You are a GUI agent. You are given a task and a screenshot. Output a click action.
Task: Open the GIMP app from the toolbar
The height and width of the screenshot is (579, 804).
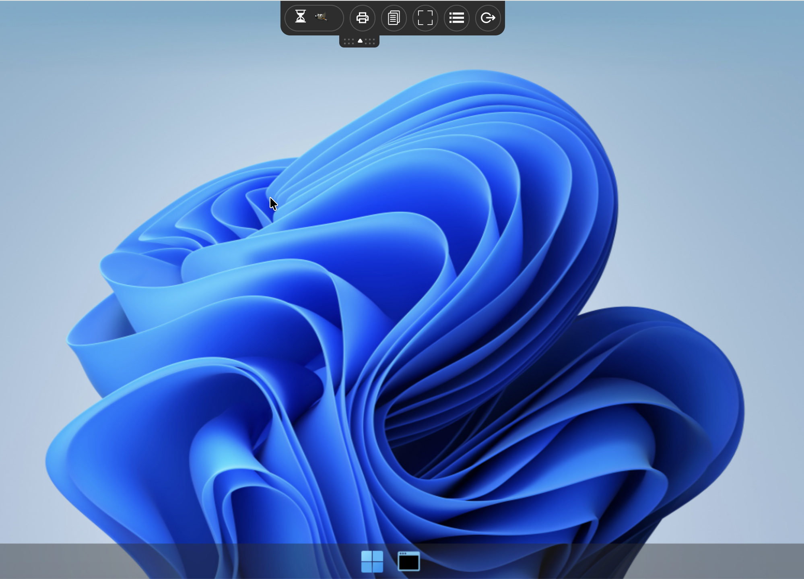[321, 17]
